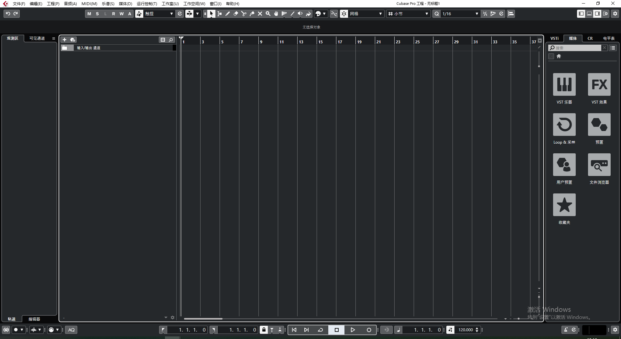
Task: Toggle global Mute M button
Action: (89, 14)
